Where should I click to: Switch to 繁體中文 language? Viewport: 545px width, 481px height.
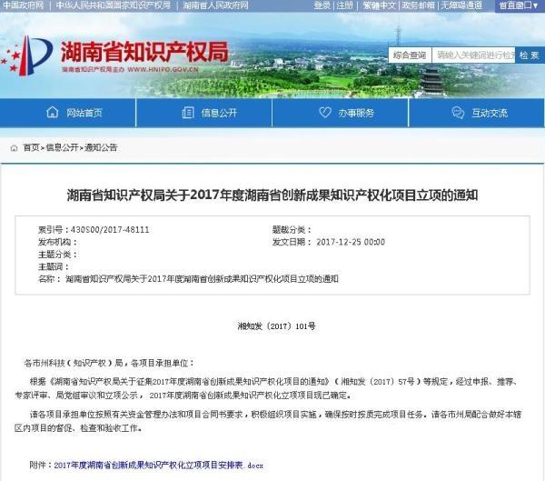378,5
